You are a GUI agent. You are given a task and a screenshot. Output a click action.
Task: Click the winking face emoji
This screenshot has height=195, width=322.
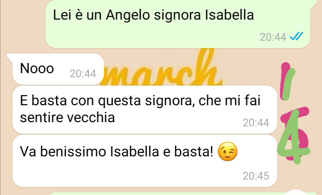227,151
